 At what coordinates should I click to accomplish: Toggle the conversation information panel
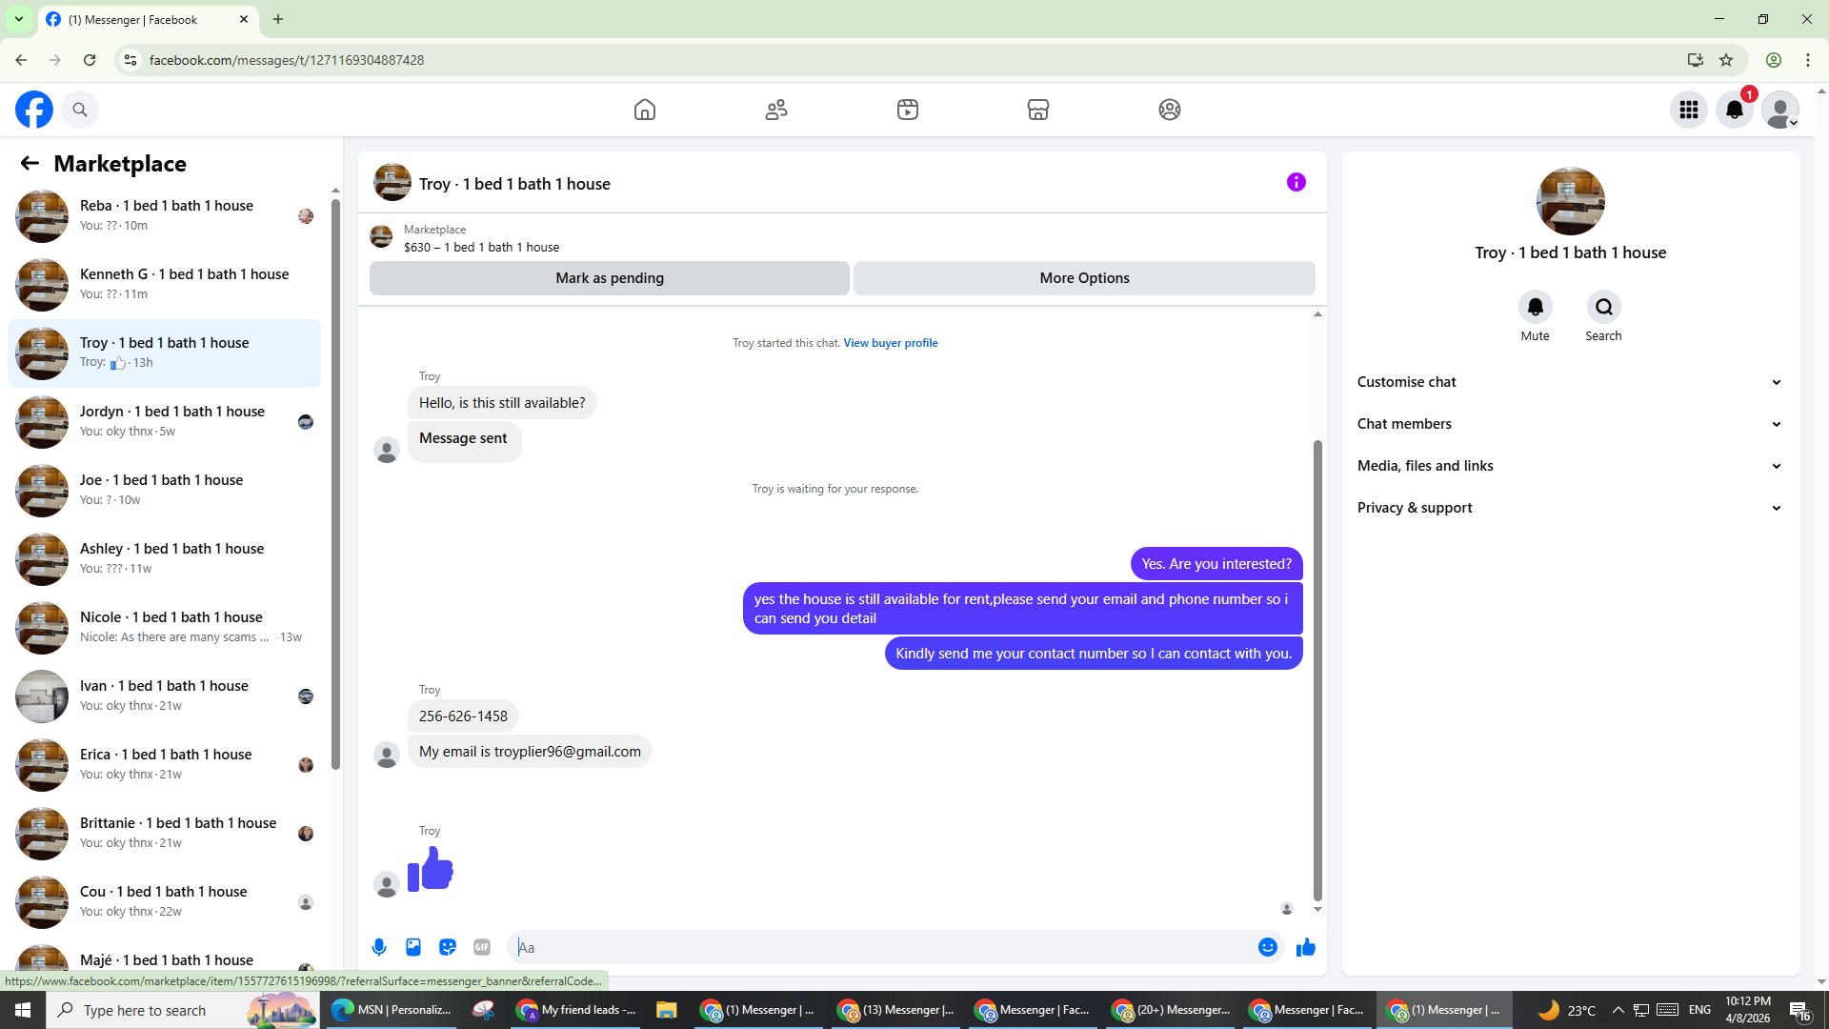(1296, 182)
